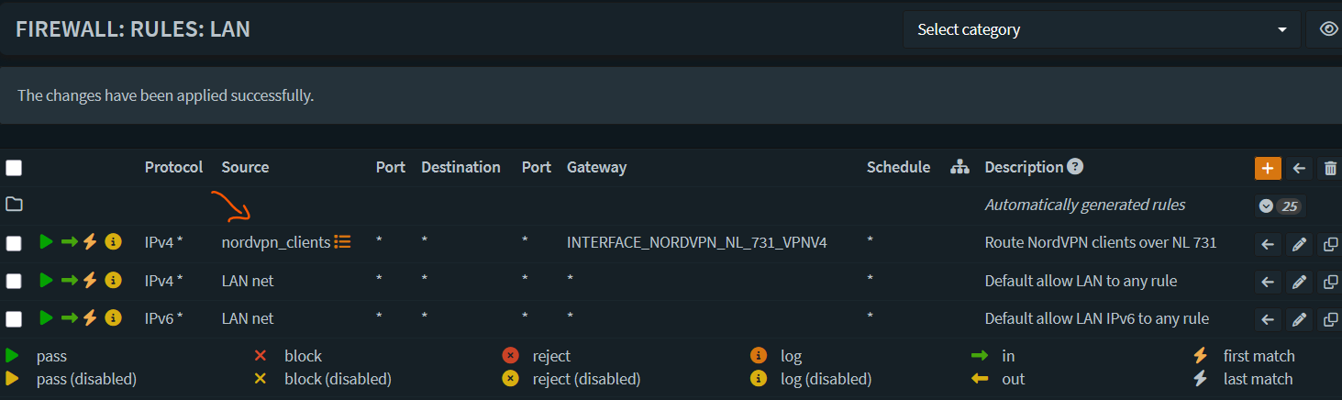Edit the Default allow LAN IPv6 rule
This screenshot has width=1342, height=400.
pos(1299,319)
